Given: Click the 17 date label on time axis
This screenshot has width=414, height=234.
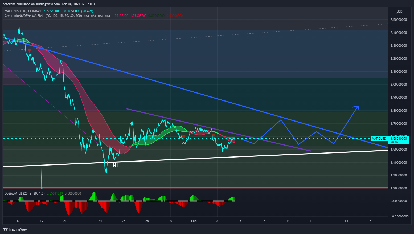Looking at the screenshot, I should click(x=18, y=221).
